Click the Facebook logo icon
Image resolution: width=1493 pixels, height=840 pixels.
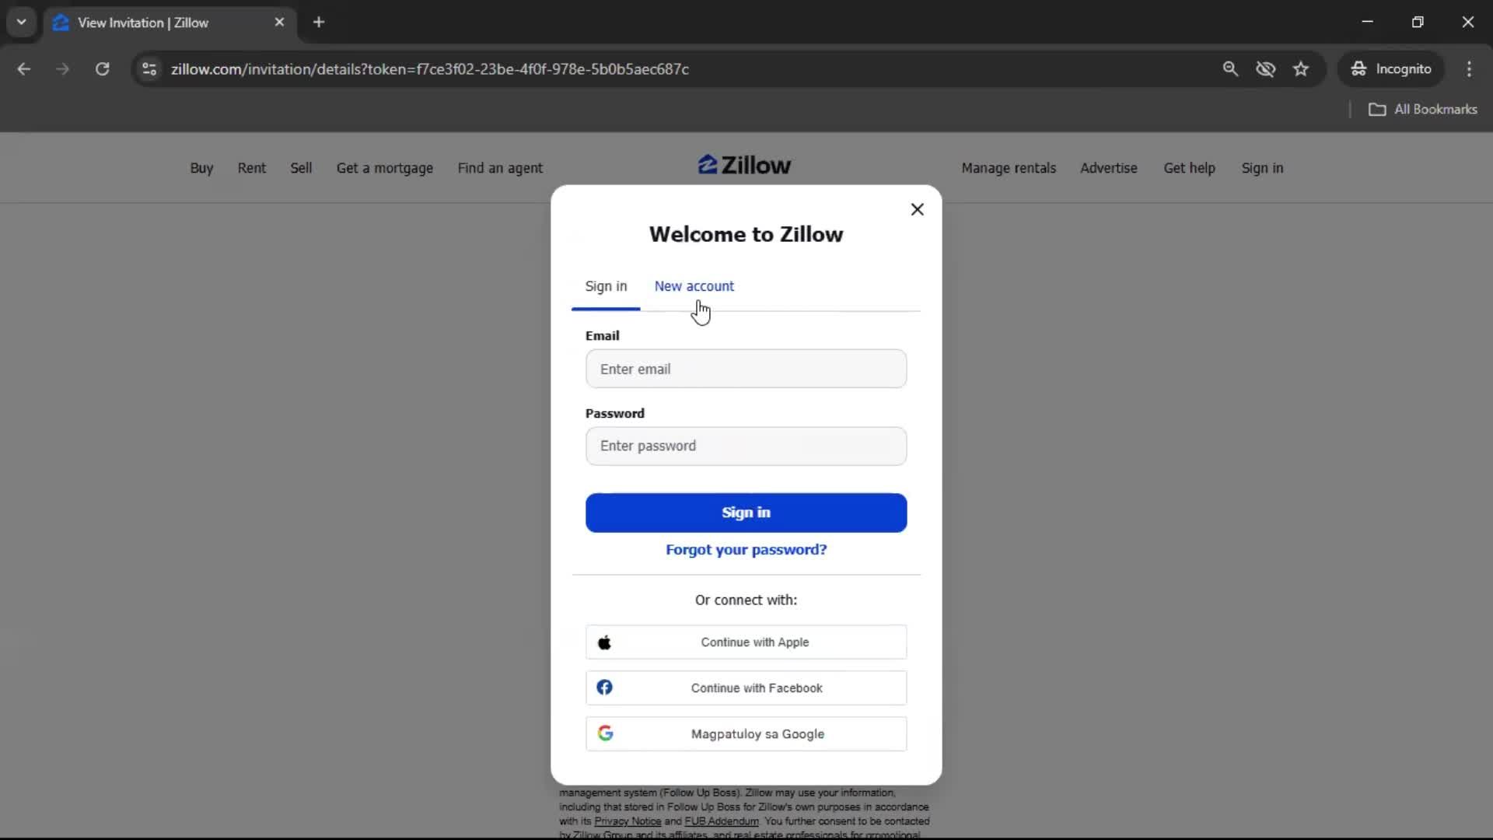pos(606,688)
